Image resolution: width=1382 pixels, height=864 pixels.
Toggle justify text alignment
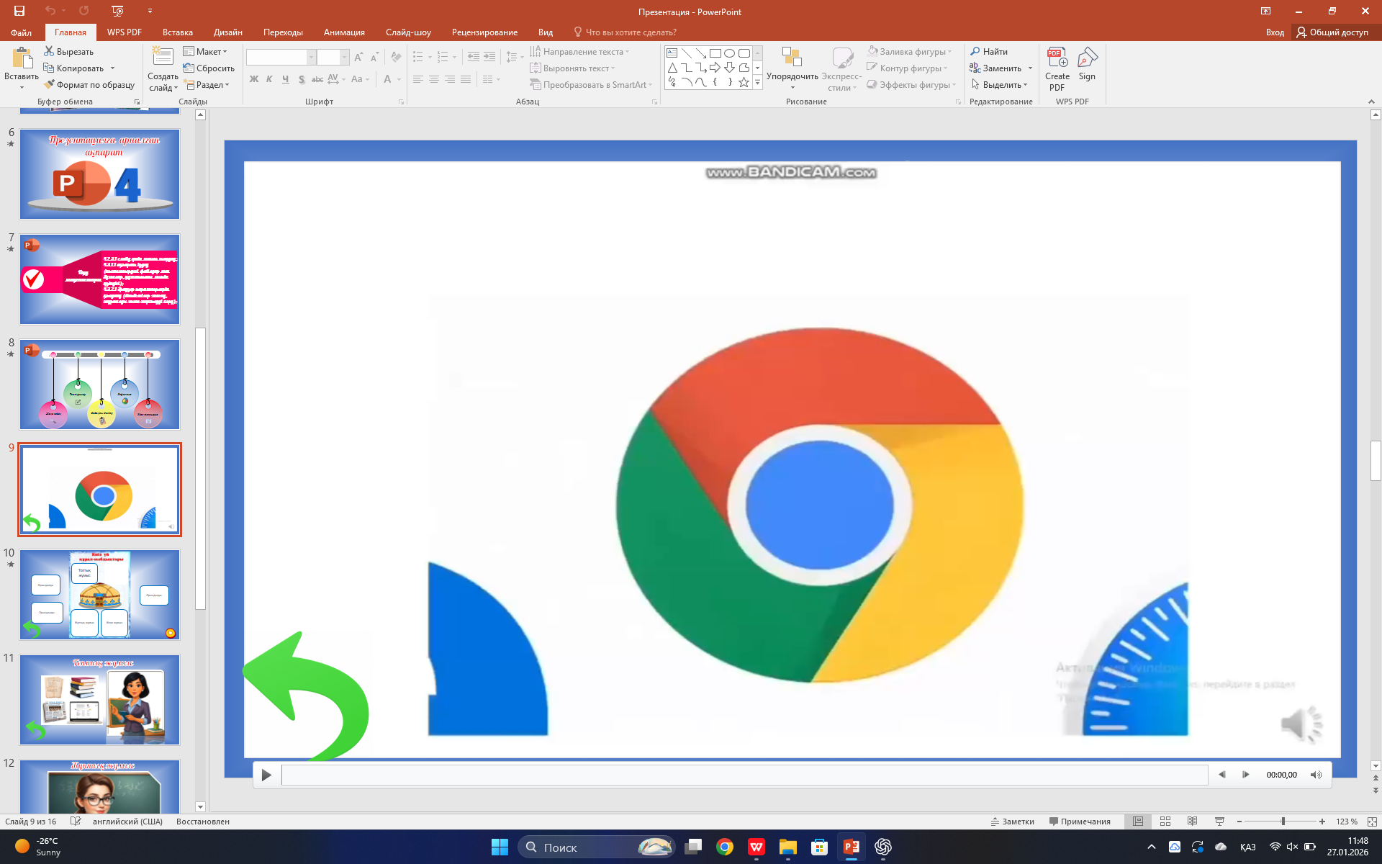point(466,79)
